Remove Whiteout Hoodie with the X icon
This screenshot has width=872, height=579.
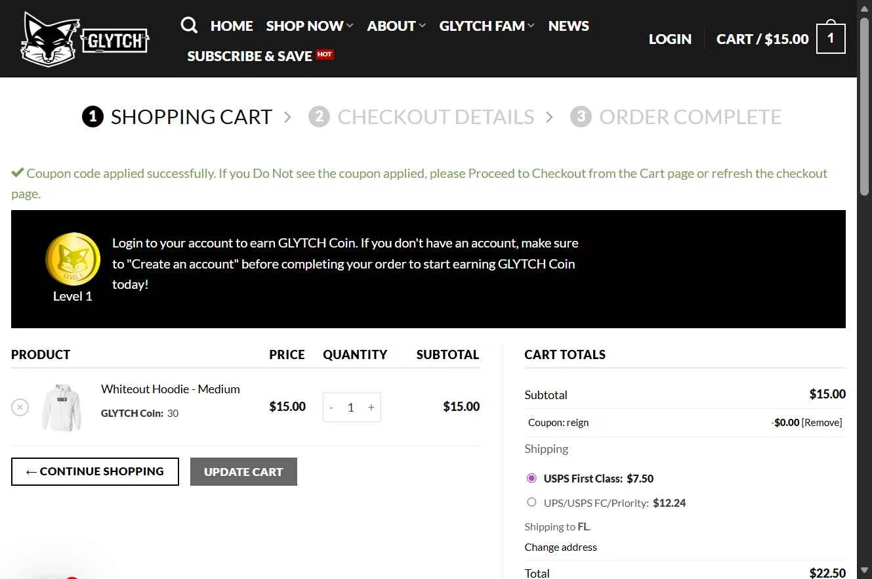point(20,407)
